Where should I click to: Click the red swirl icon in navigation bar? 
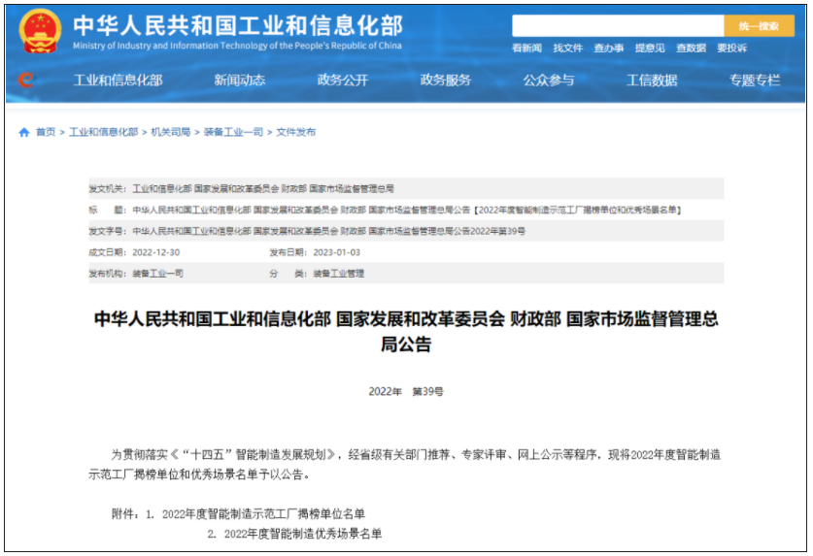click(25, 80)
